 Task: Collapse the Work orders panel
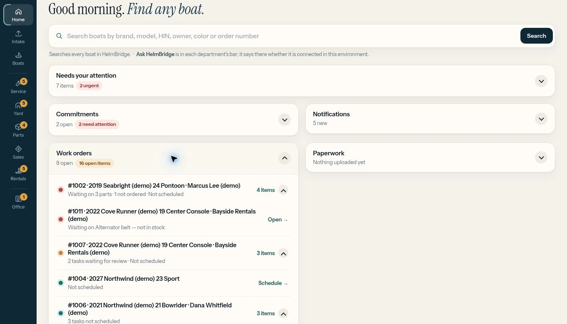tap(285, 158)
